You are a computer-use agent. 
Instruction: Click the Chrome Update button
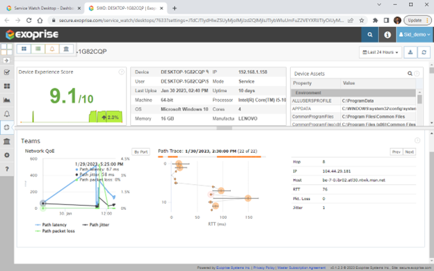(417, 20)
